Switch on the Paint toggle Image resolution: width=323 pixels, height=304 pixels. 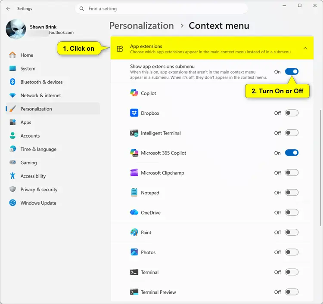pyautogui.click(x=292, y=232)
